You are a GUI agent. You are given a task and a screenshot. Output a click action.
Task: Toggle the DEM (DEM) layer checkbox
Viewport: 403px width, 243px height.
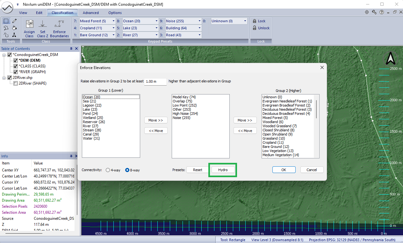[16, 60]
